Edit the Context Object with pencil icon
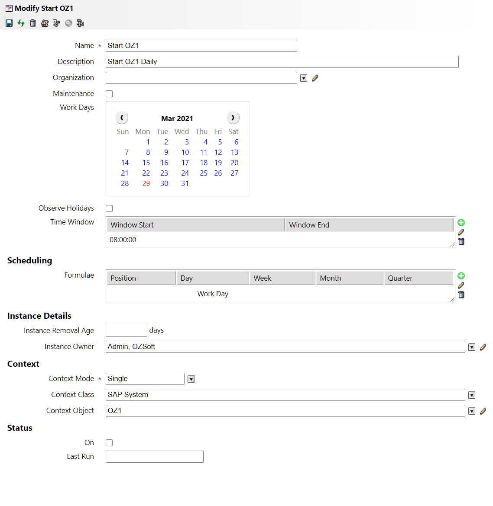 483,411
